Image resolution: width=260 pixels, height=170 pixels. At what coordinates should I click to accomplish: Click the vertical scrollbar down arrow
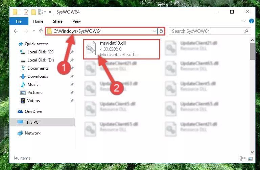(x=252, y=152)
